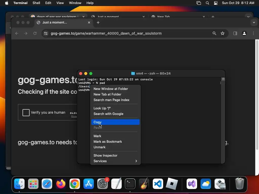Go forward in Chrome
The width and height of the screenshot is (259, 194).
(26, 33)
